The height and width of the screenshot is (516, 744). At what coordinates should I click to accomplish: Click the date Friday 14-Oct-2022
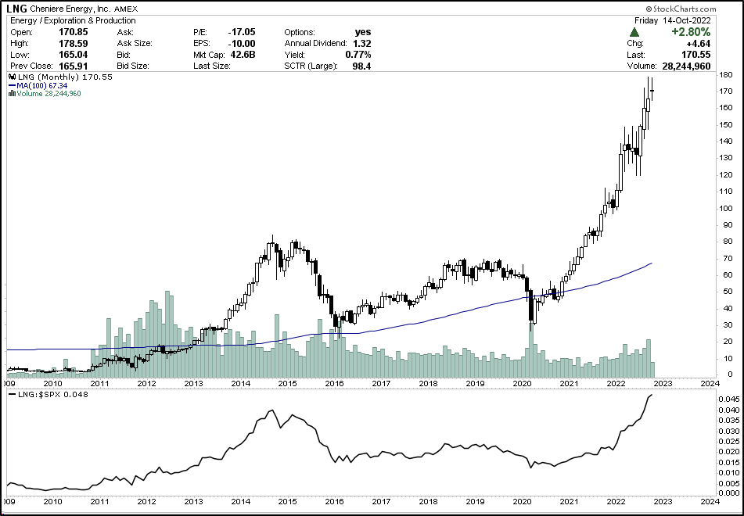[x=672, y=20]
